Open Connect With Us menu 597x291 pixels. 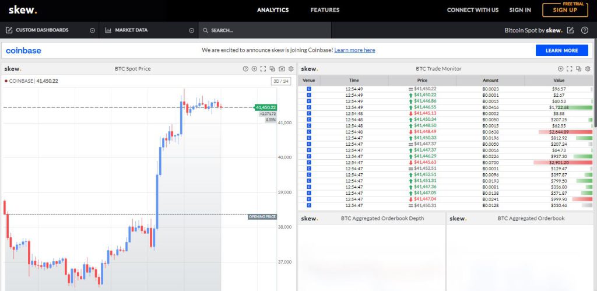472,10
